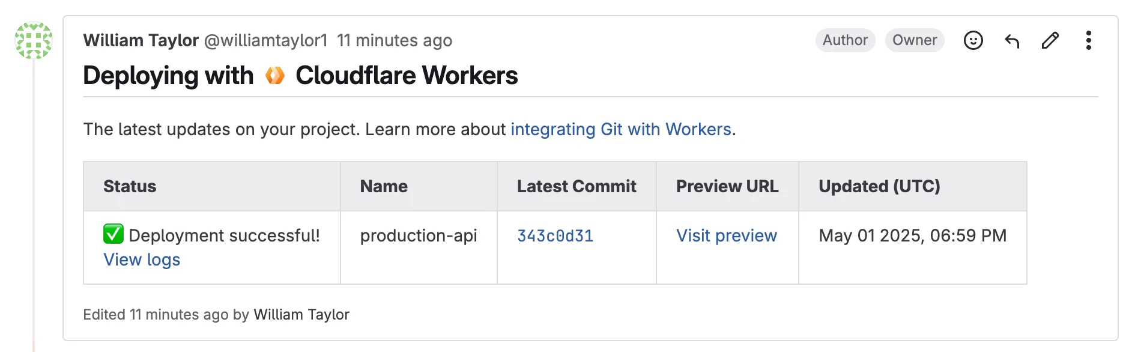Click the green checkmark status icon

[114, 234]
